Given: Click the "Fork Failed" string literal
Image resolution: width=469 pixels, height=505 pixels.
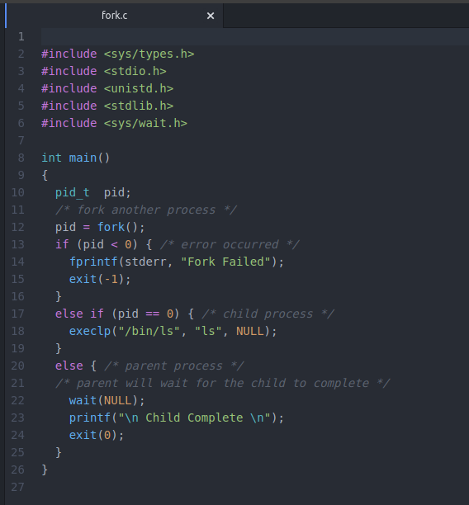Looking at the screenshot, I should (x=225, y=262).
